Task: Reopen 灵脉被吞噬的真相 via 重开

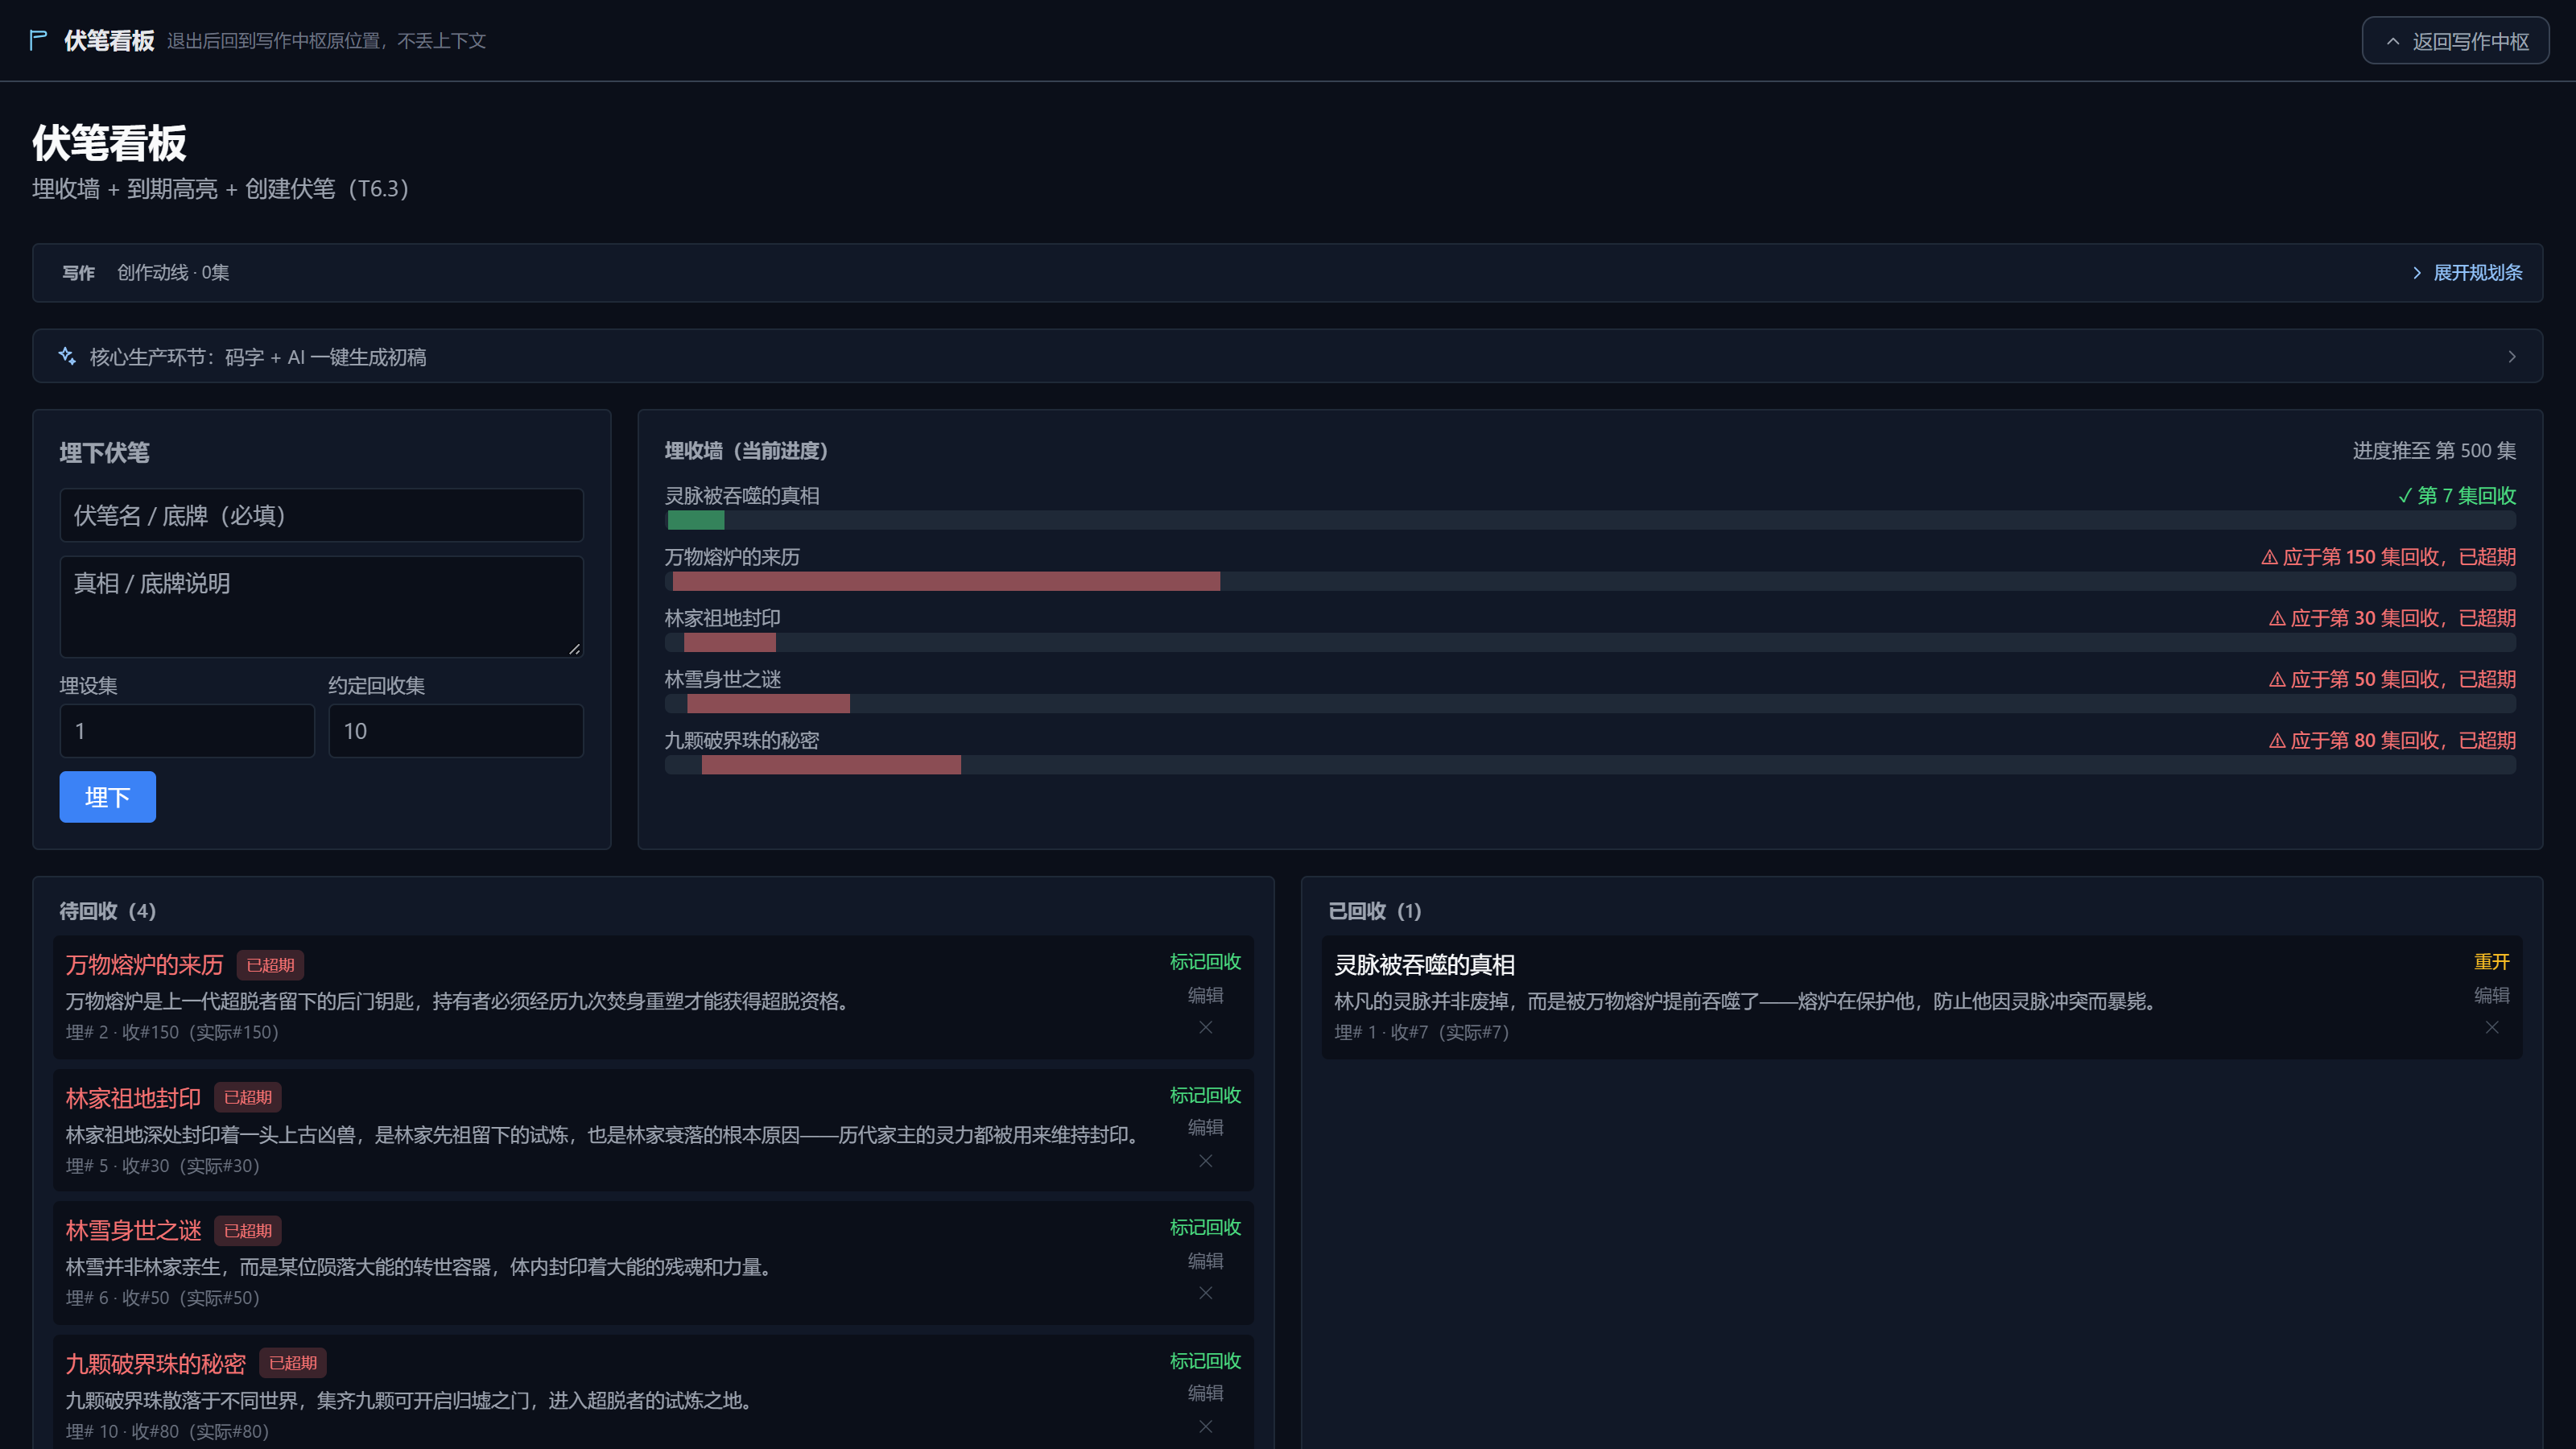Action: point(2491,962)
